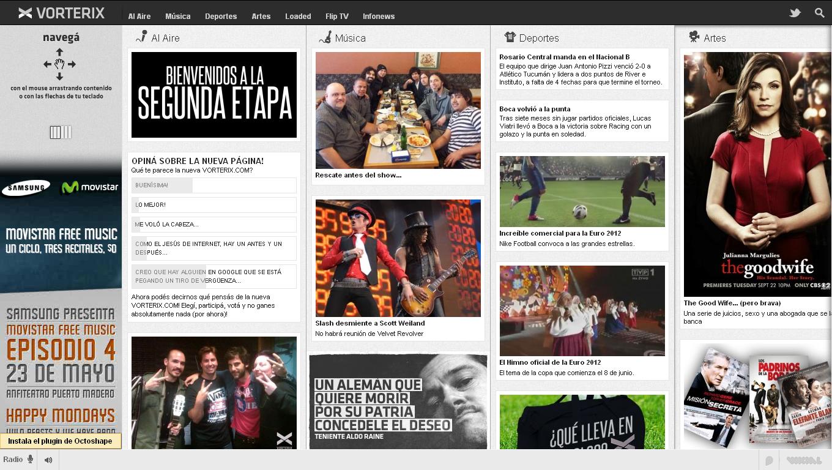The width and height of the screenshot is (832, 470).
Task: Click the Movistar Free Music sidebar ad
Action: coord(61,241)
